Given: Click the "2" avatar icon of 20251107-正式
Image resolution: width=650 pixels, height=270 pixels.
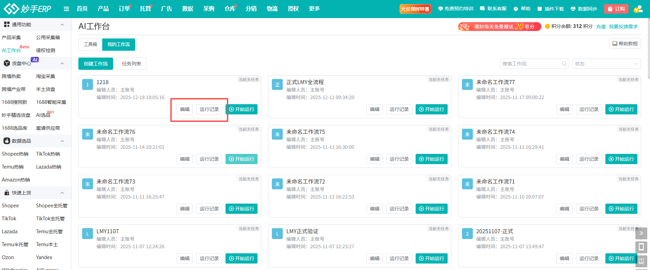Looking at the screenshot, I should coord(467,234).
